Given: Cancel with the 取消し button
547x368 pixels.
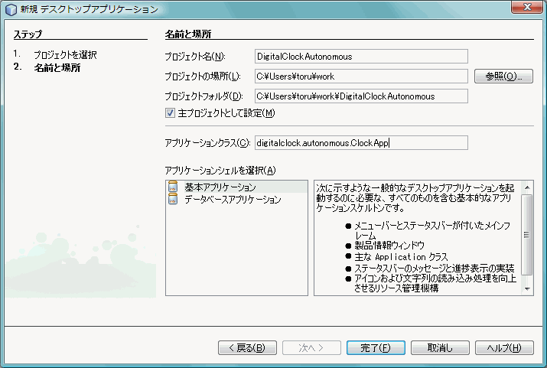Looking at the screenshot, I should click(x=440, y=348).
